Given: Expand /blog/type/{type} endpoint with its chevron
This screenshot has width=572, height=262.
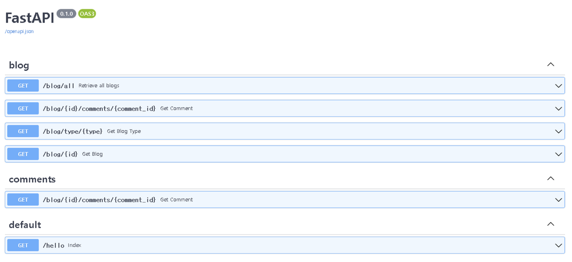Looking at the screenshot, I should pyautogui.click(x=558, y=131).
